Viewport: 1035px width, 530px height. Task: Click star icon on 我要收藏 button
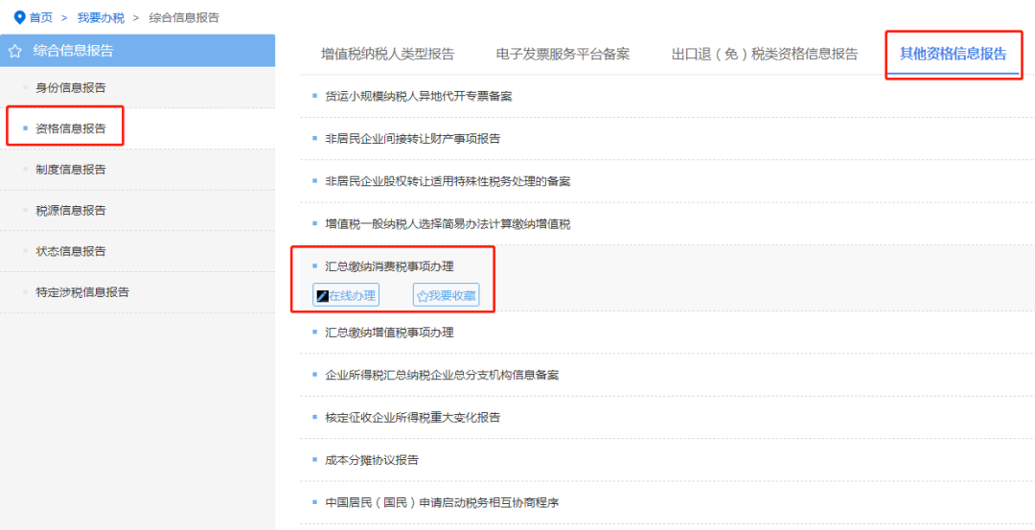click(423, 296)
